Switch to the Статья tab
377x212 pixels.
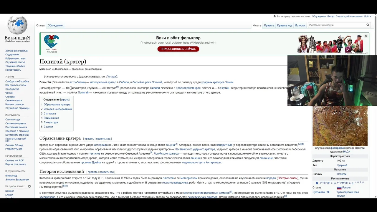(x=40, y=25)
